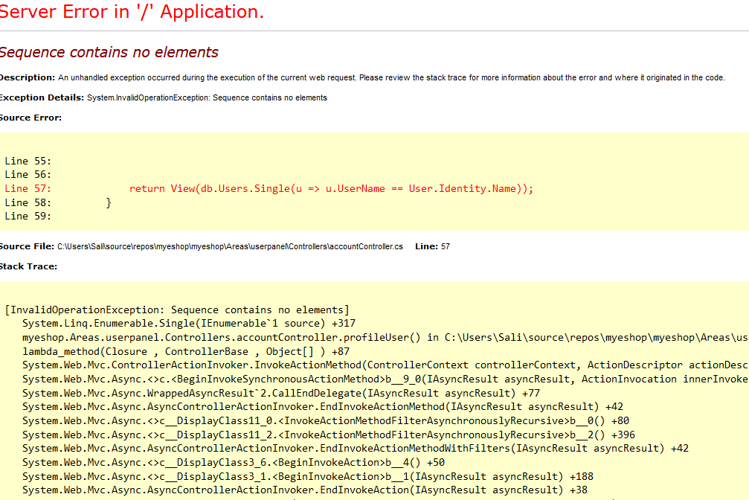Click the 'Stack Trace:' section label

(x=28, y=266)
